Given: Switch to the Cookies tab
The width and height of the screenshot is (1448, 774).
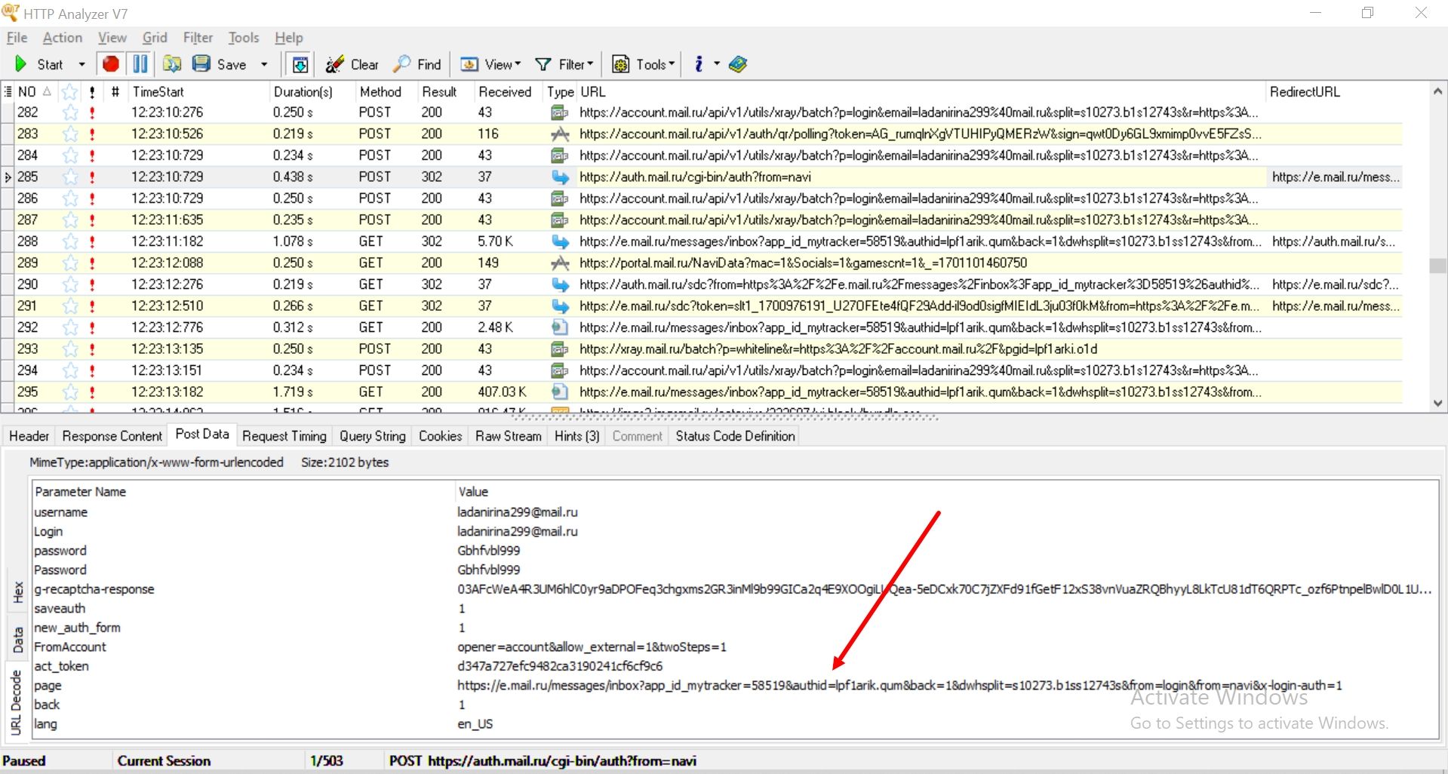Looking at the screenshot, I should (440, 436).
